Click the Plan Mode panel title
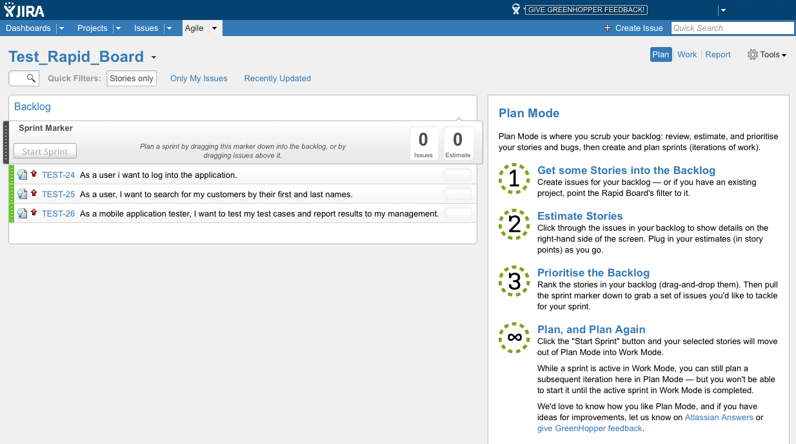The image size is (796, 444). click(529, 113)
